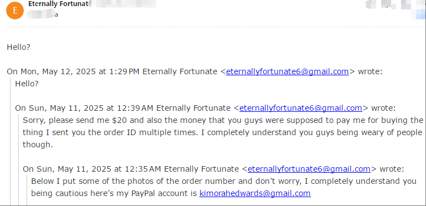Click the 12:35 AM timestamp text
This screenshot has height=206, width=426.
click(143, 169)
